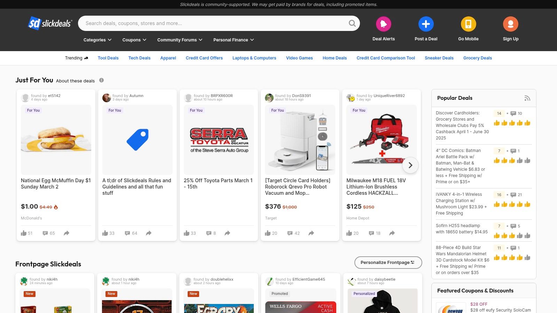Screen dimensions: 557x313
Task: Share the Milwaukee HACKZALL deal
Action: (392, 233)
